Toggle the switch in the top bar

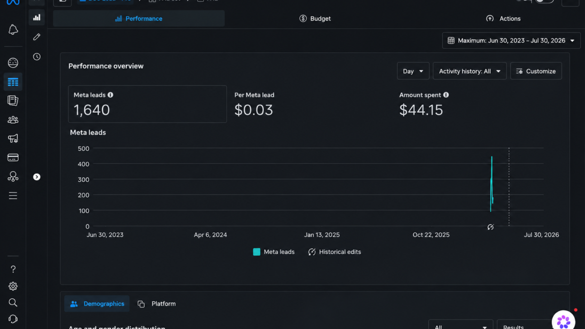(x=544, y=1)
